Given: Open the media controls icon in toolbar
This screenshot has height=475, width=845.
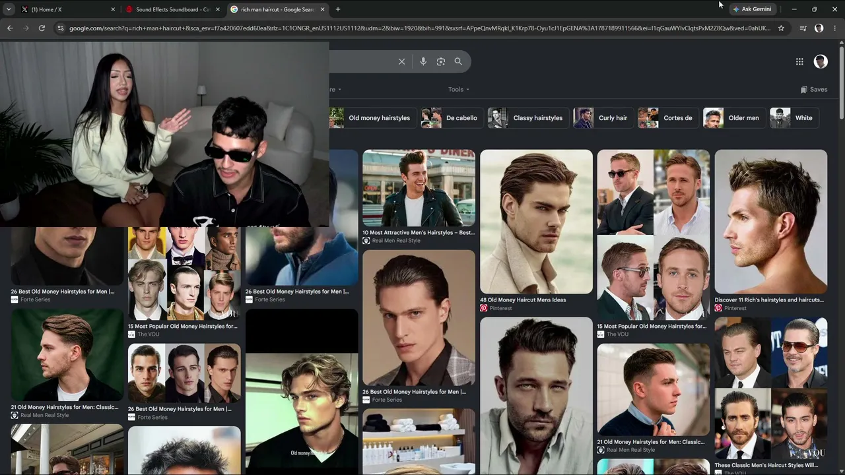Looking at the screenshot, I should tap(803, 28).
